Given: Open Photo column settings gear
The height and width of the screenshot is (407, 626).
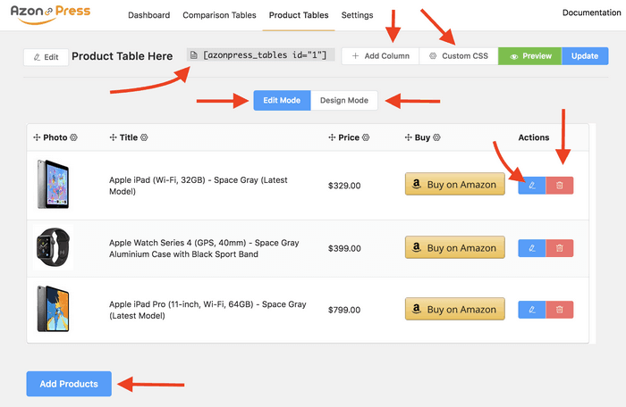Looking at the screenshot, I should click(x=73, y=137).
